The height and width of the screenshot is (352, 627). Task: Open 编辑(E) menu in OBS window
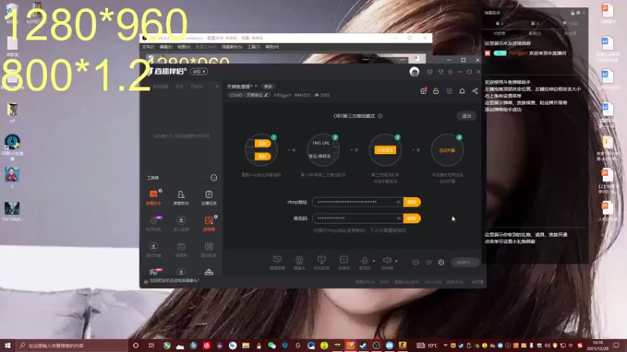click(x=165, y=47)
